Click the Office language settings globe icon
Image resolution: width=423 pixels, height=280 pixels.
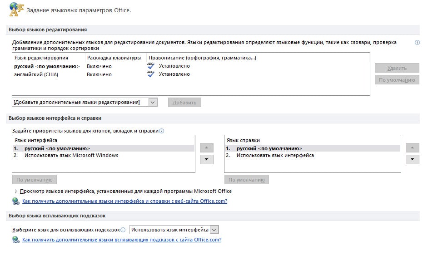tap(16, 10)
